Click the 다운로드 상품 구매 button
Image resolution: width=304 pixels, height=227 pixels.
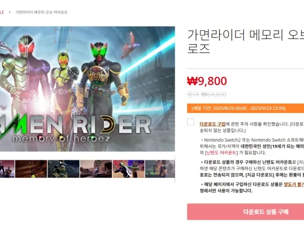click(x=245, y=212)
